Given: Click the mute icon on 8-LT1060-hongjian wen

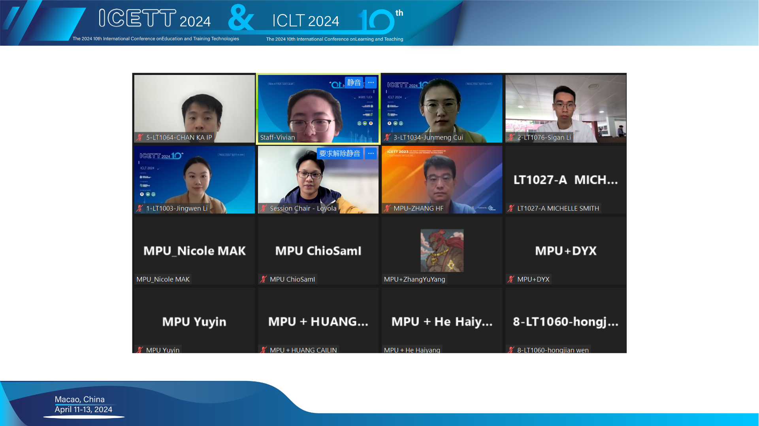Looking at the screenshot, I should point(511,350).
